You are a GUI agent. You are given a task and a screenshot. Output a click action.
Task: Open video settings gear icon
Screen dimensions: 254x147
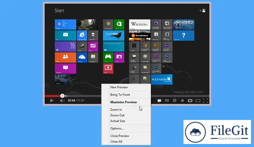175,101
